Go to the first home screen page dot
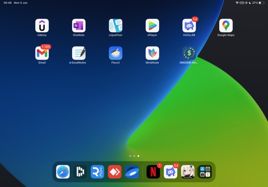 (x=130, y=156)
